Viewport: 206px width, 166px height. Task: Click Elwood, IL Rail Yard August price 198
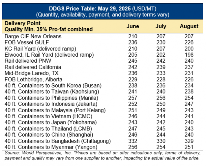(189, 55)
